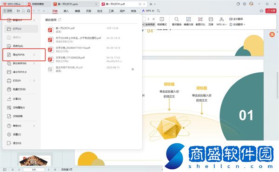279x172 pixels.
Task: Switch to the 开始 ribbon tab
Action: pos(55,11)
